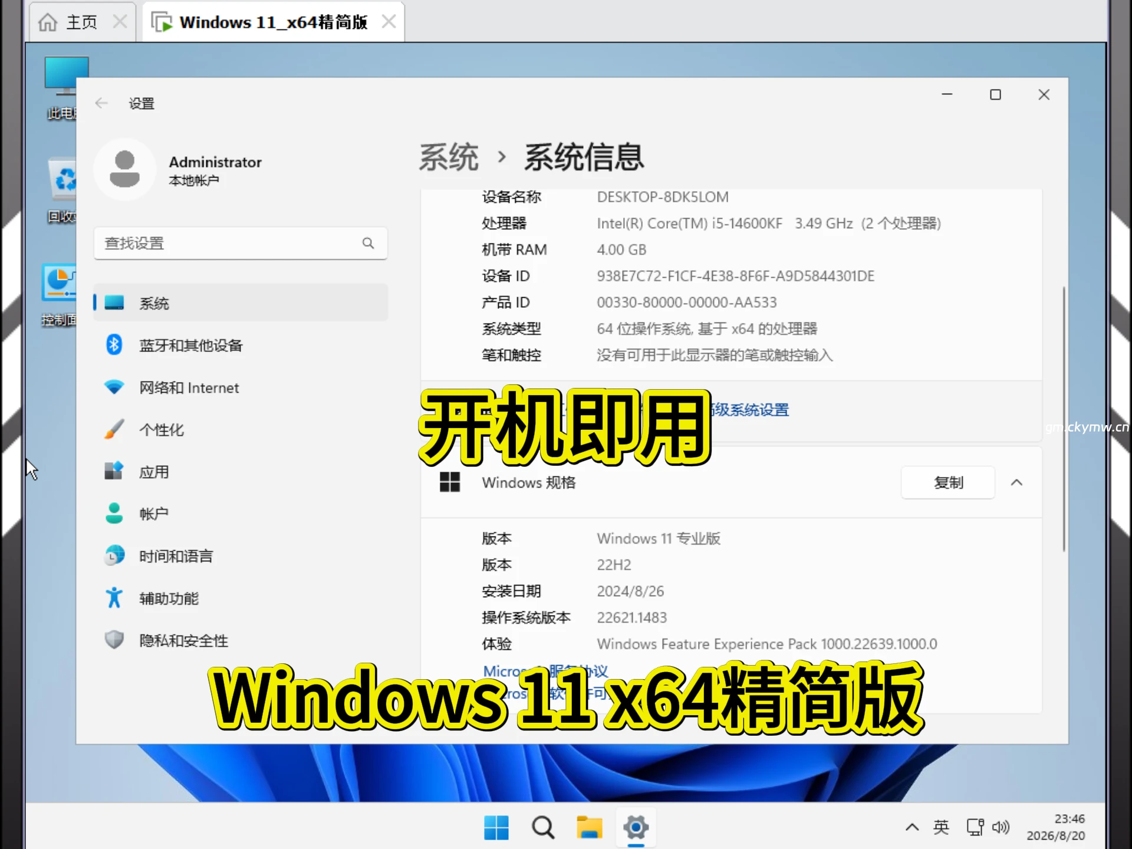The width and height of the screenshot is (1132, 849).
Task: Minimize the 设置 window
Action: [x=947, y=94]
